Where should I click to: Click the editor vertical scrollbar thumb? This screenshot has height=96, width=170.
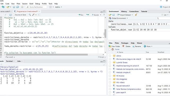tap(105, 34)
